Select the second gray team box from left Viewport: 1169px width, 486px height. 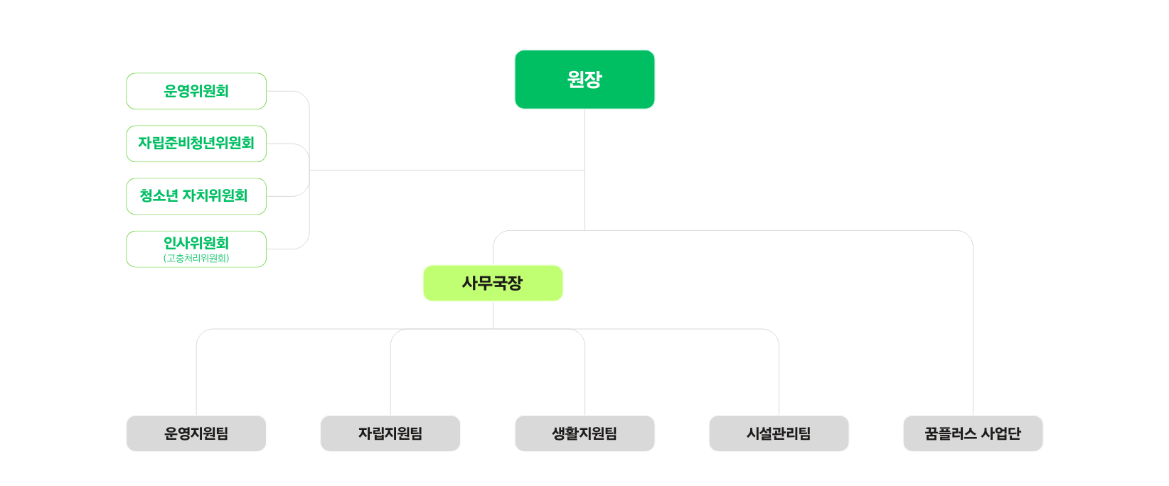click(x=390, y=433)
